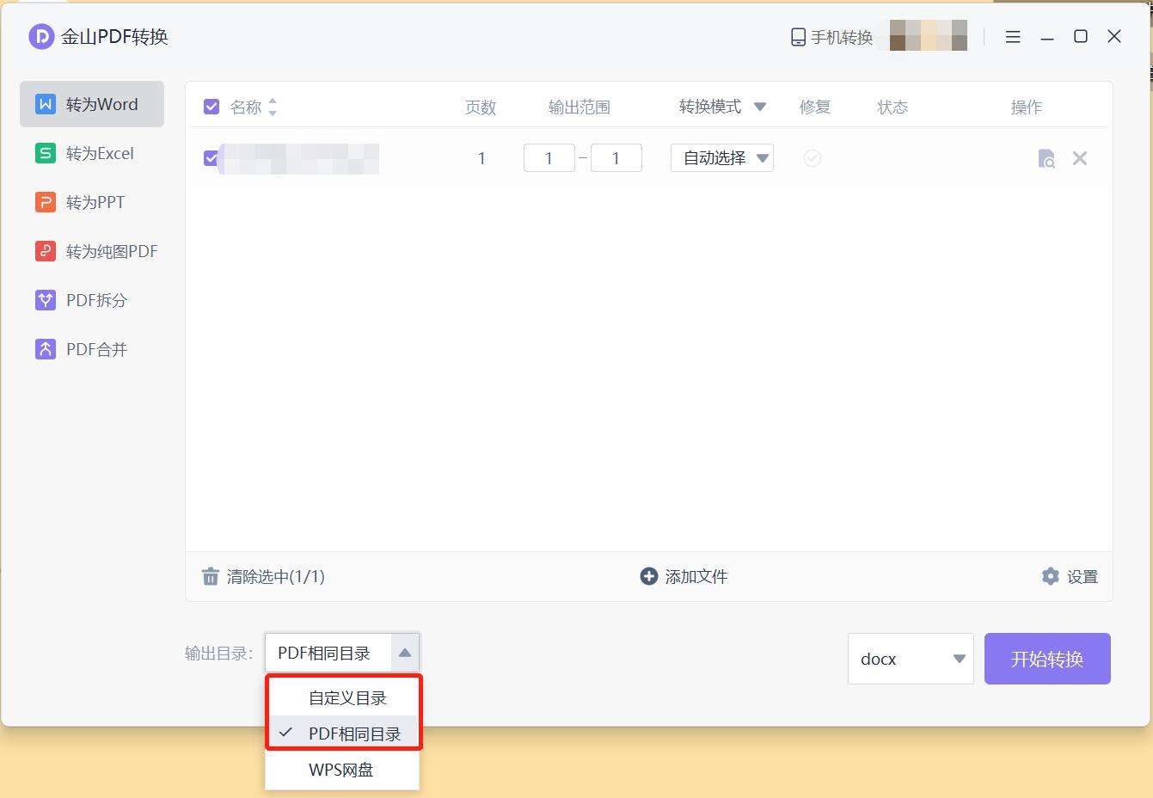This screenshot has width=1153, height=798.
Task: Click the 转为Excel S icon
Action: pos(46,153)
